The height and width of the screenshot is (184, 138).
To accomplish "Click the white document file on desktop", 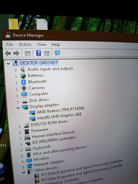I will [42, 24].
